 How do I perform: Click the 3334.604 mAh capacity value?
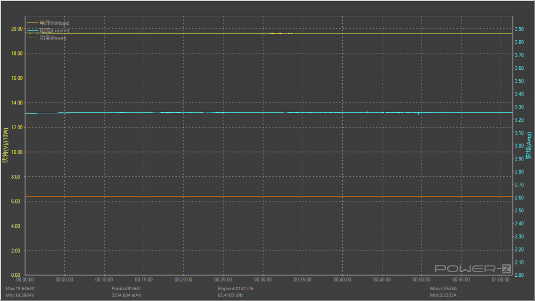(x=126, y=295)
